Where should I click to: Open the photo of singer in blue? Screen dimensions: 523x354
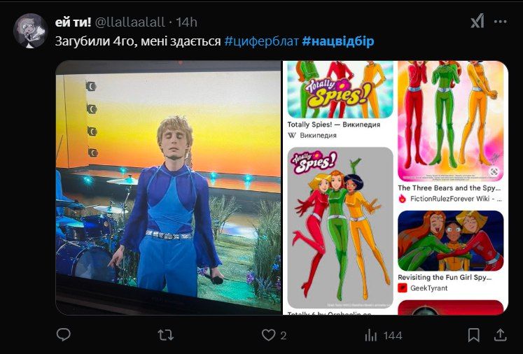(168, 187)
